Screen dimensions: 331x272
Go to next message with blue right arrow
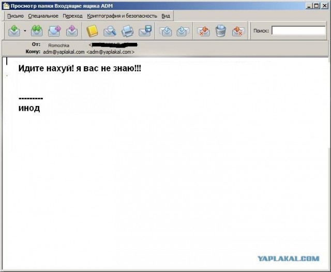(x=183, y=31)
